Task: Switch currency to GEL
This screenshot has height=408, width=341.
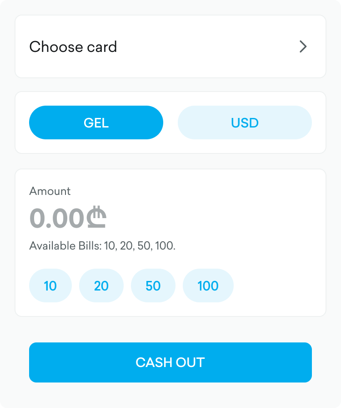Action: point(96,122)
